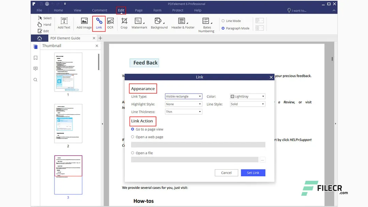Image resolution: width=368 pixels, height=207 pixels.
Task: Open the Line Style dropdown
Action: 248,104
